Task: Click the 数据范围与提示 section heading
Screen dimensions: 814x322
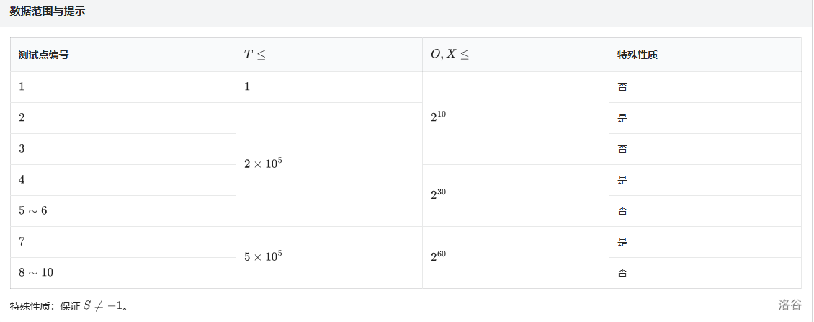Action: pos(48,12)
